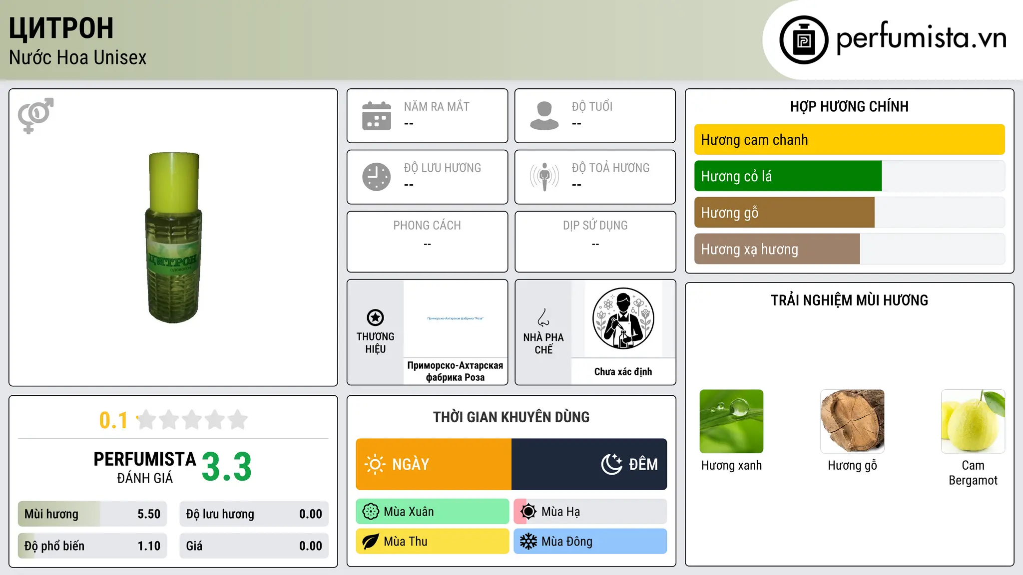Click the Mùi hương 5.50 score bar

pyautogui.click(x=92, y=514)
